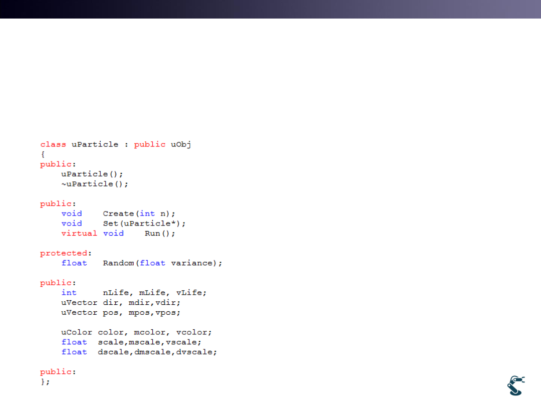Click the dscale, dmscale, dvscale line
Screen dimensions: 541x406
point(157,352)
